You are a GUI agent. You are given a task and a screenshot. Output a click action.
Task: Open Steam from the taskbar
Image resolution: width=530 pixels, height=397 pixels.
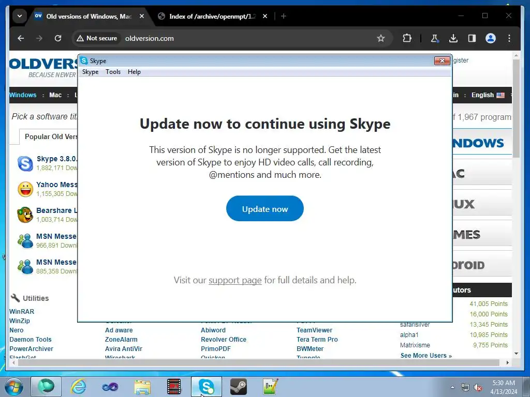tap(239, 387)
